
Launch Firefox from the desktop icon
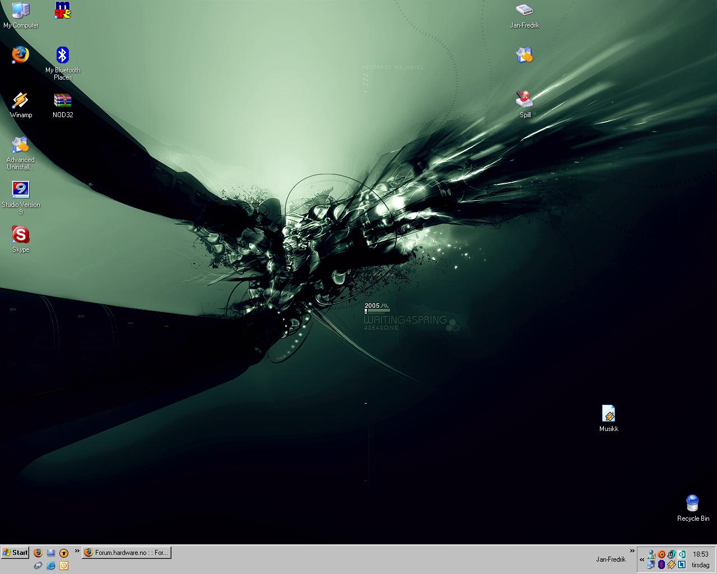(x=21, y=55)
